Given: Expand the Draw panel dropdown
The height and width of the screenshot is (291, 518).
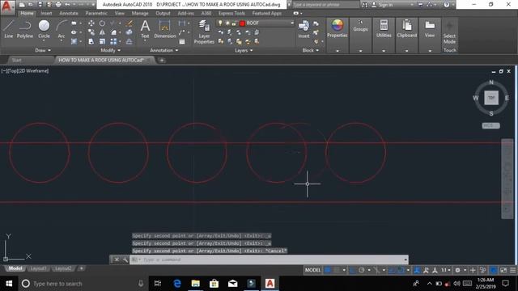Looking at the screenshot, I should coord(43,50).
